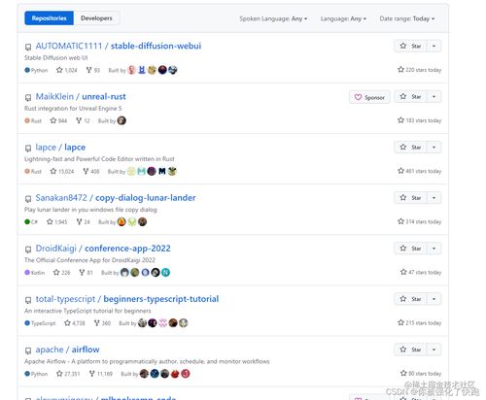Image resolution: width=486 pixels, height=400 pixels.
Task: Switch to the Repositories tab
Action: click(x=49, y=18)
